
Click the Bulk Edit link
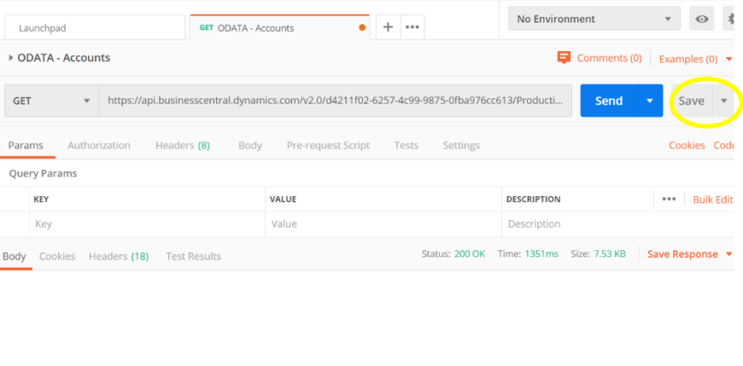(713, 199)
